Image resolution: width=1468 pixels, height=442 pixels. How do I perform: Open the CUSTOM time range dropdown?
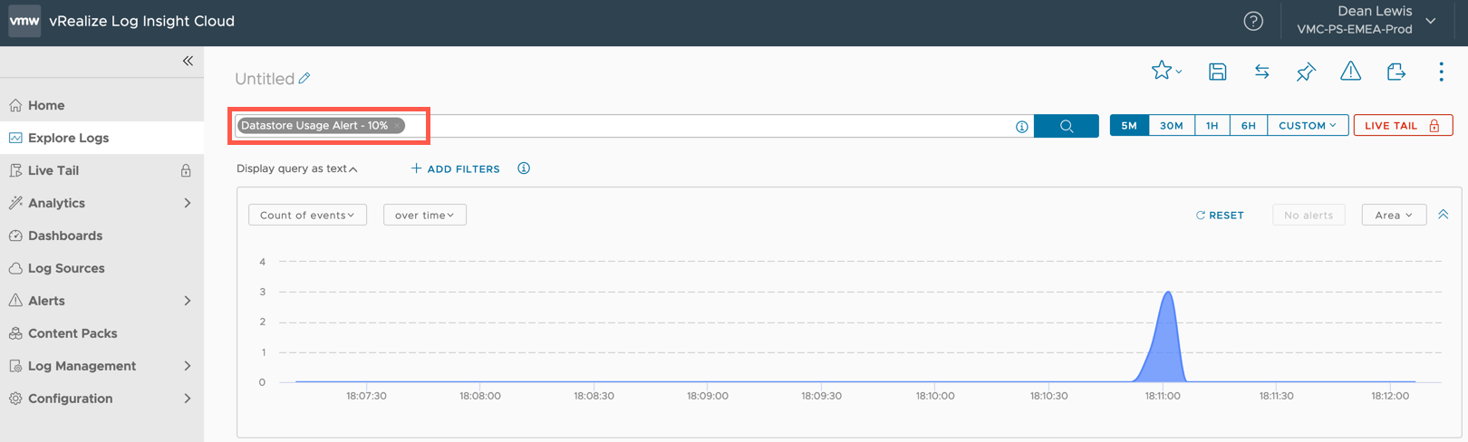tap(1308, 126)
